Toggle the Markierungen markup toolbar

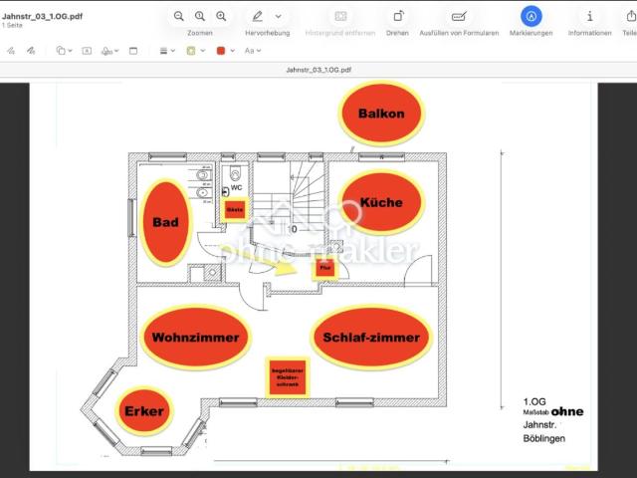[x=531, y=16]
